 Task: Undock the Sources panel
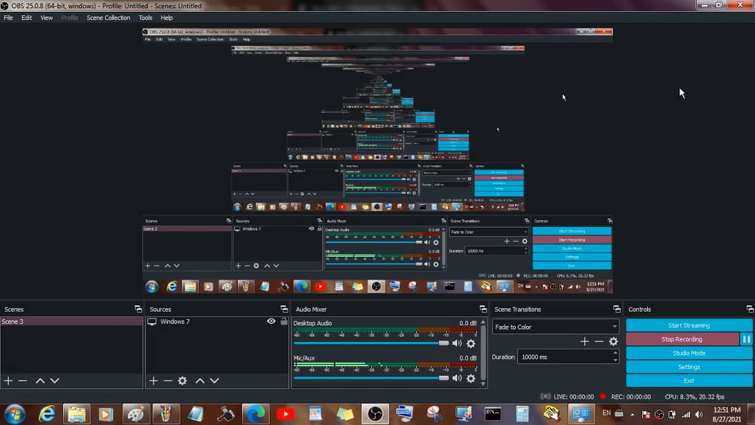coord(284,309)
